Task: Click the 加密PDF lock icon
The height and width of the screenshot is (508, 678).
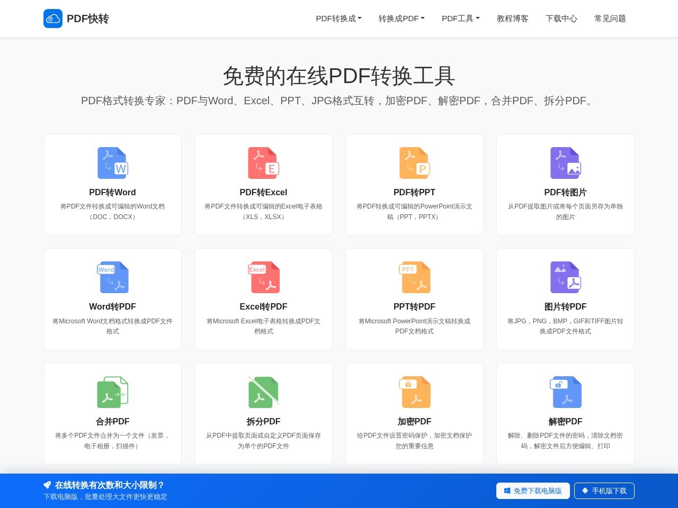Action: tap(415, 392)
